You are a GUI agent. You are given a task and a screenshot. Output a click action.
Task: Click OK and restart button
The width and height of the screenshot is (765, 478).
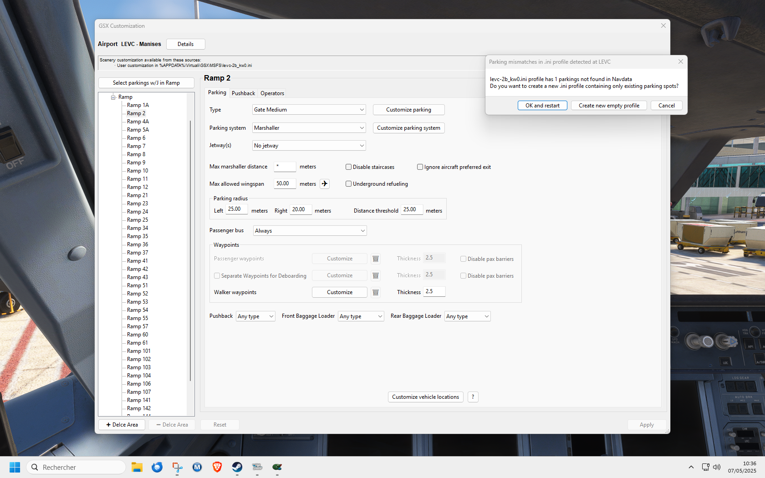click(542, 106)
